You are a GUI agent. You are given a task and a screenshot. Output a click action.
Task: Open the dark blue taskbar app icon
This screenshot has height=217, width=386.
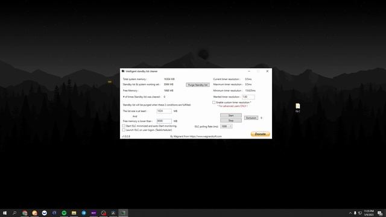[54, 213]
